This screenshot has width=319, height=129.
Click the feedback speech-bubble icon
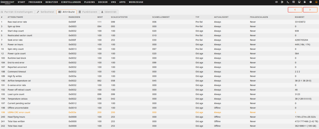[x=293, y=2]
